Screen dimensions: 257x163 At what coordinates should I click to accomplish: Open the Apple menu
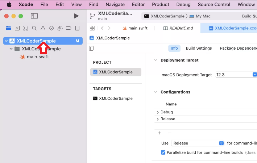[9, 4]
